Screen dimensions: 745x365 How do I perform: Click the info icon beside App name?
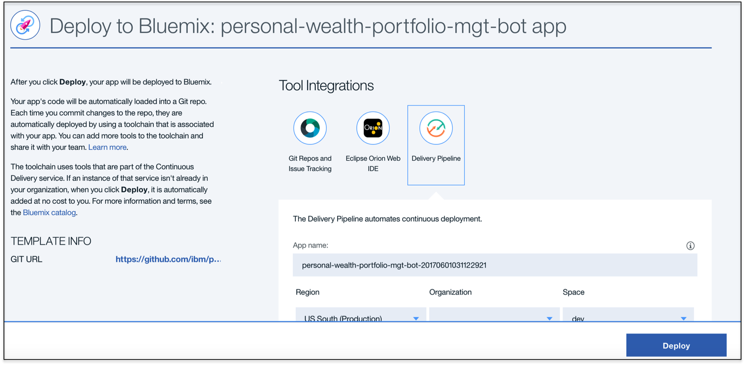pos(690,246)
